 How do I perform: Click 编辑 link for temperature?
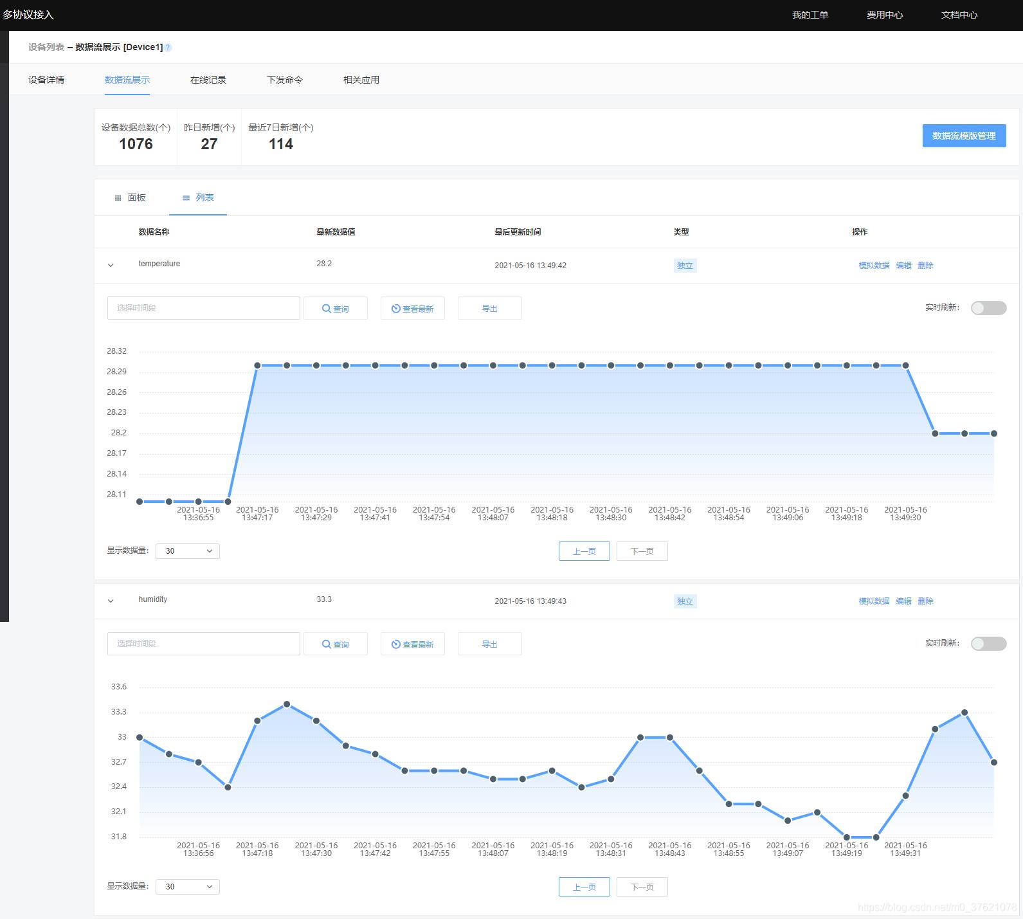[904, 266]
